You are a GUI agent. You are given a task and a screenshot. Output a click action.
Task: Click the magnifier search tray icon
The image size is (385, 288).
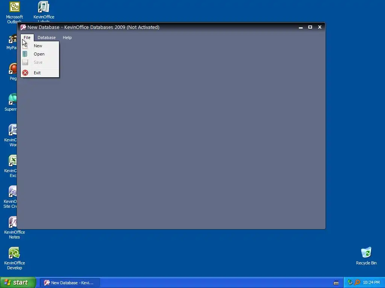click(x=357, y=282)
